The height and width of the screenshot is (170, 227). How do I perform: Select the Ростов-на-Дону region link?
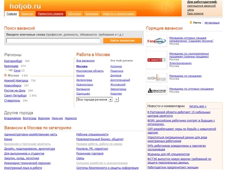[x=15, y=90]
